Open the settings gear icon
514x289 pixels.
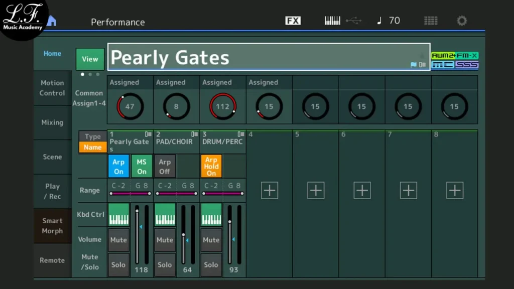[x=461, y=21]
